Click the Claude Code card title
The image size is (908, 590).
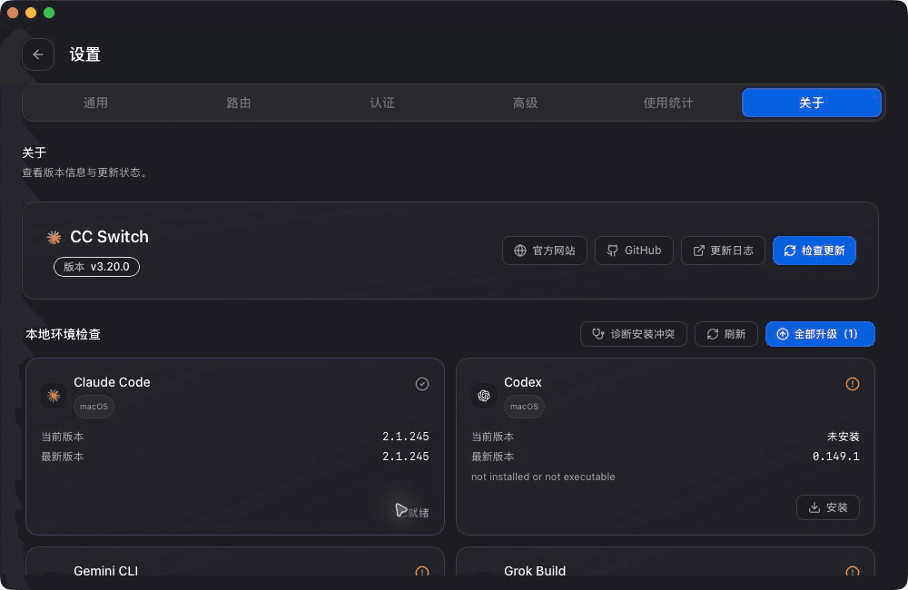pos(112,382)
